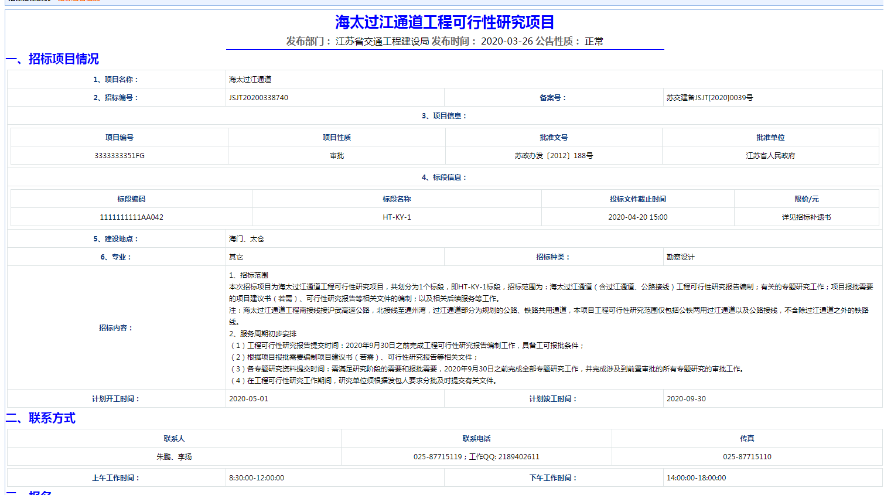Select tender number JSJT20200338740
The height and width of the screenshot is (495, 884).
258,98
